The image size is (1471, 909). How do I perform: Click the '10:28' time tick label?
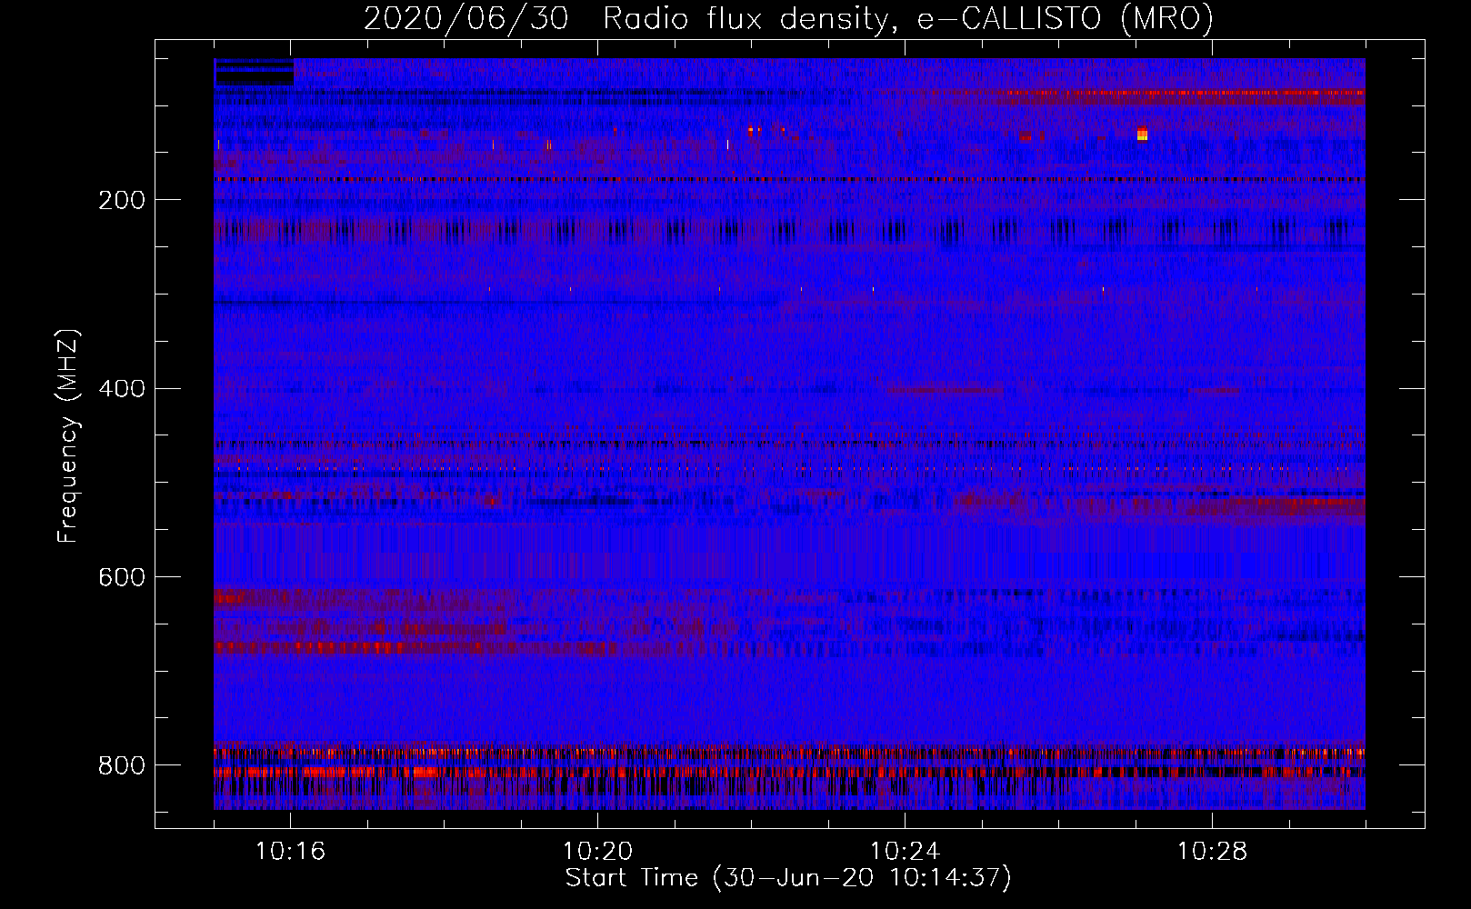coord(1212,852)
